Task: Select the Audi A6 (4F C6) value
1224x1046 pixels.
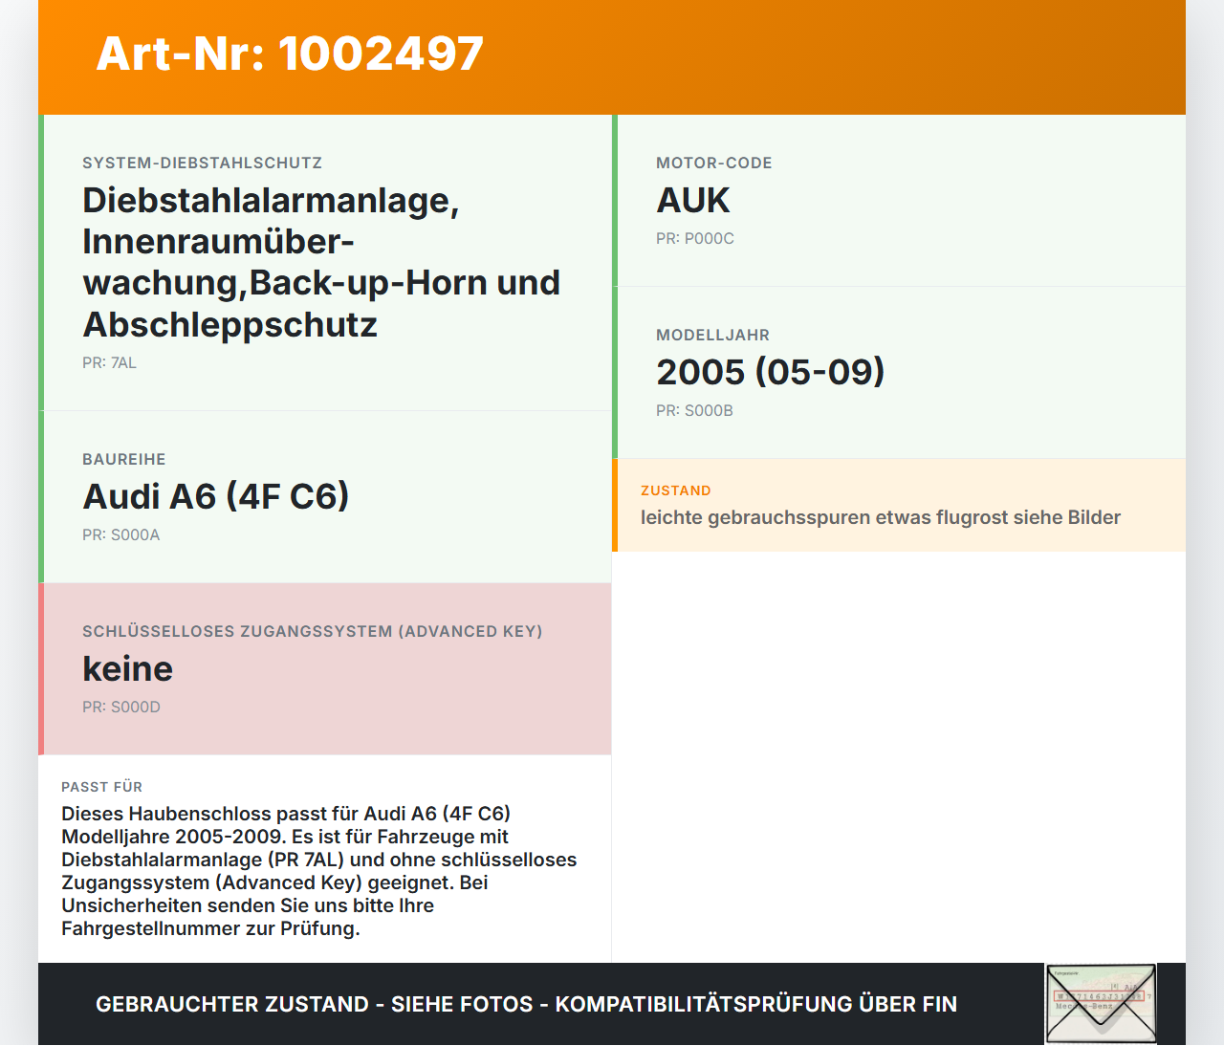Action: point(216,496)
